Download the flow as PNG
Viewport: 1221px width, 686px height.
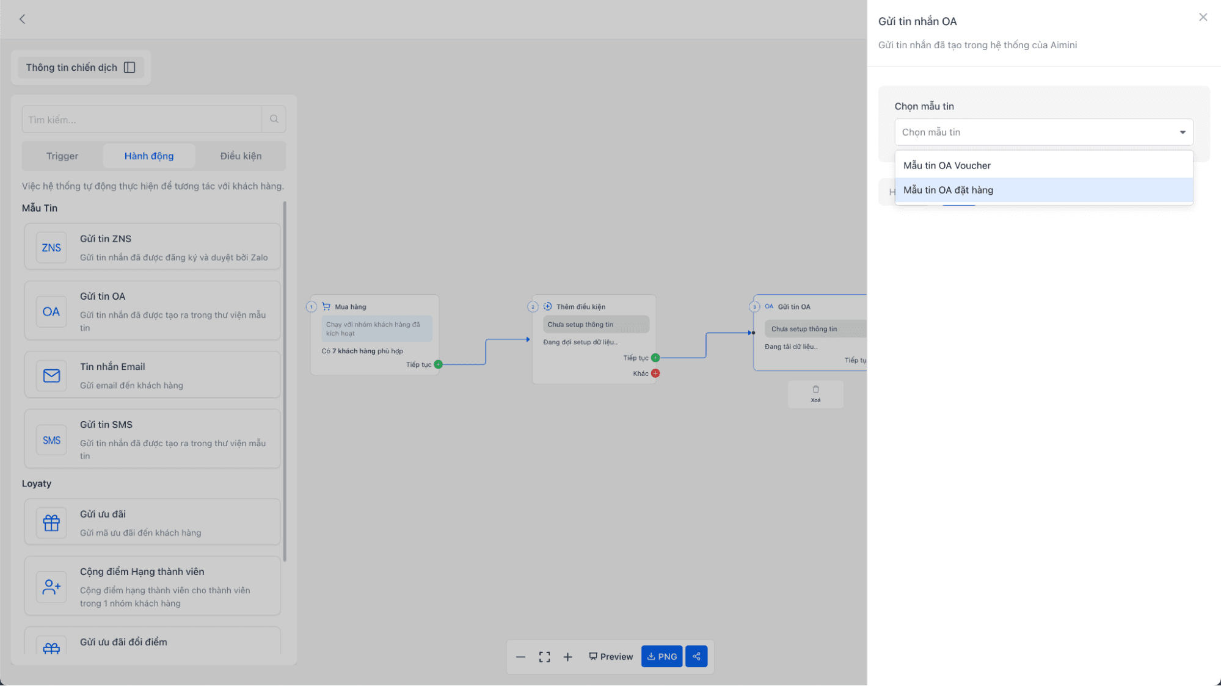click(662, 657)
